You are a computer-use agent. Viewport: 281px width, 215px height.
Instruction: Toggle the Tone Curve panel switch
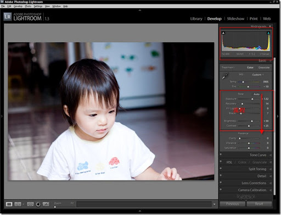[221, 155]
